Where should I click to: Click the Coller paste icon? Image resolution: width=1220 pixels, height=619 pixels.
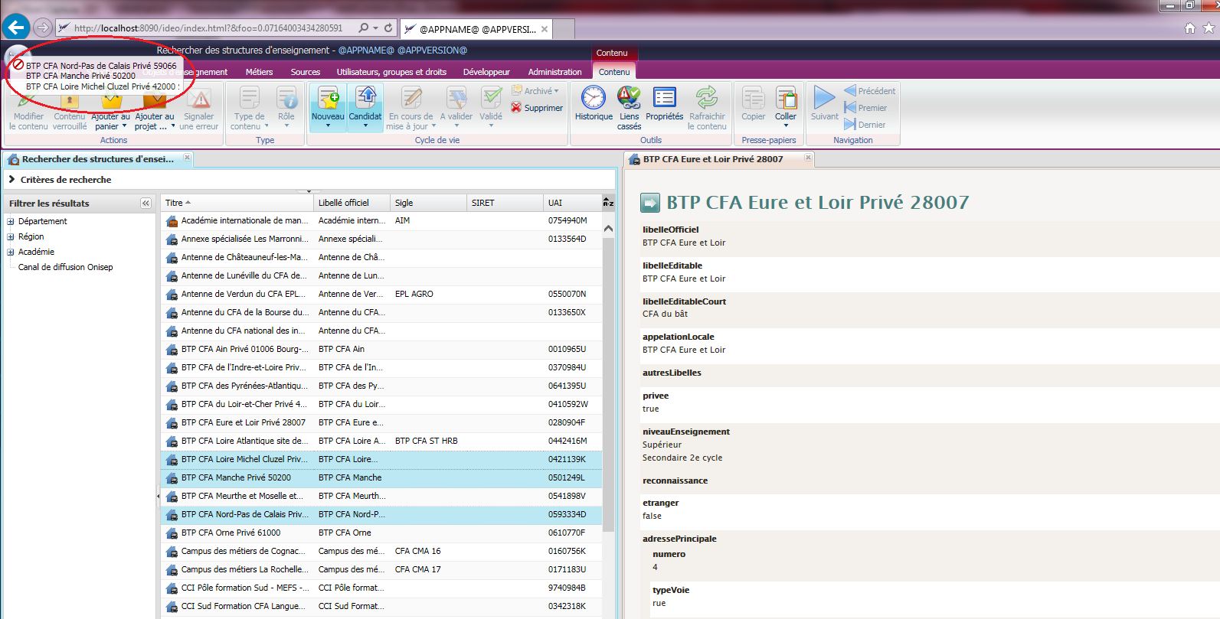786,98
